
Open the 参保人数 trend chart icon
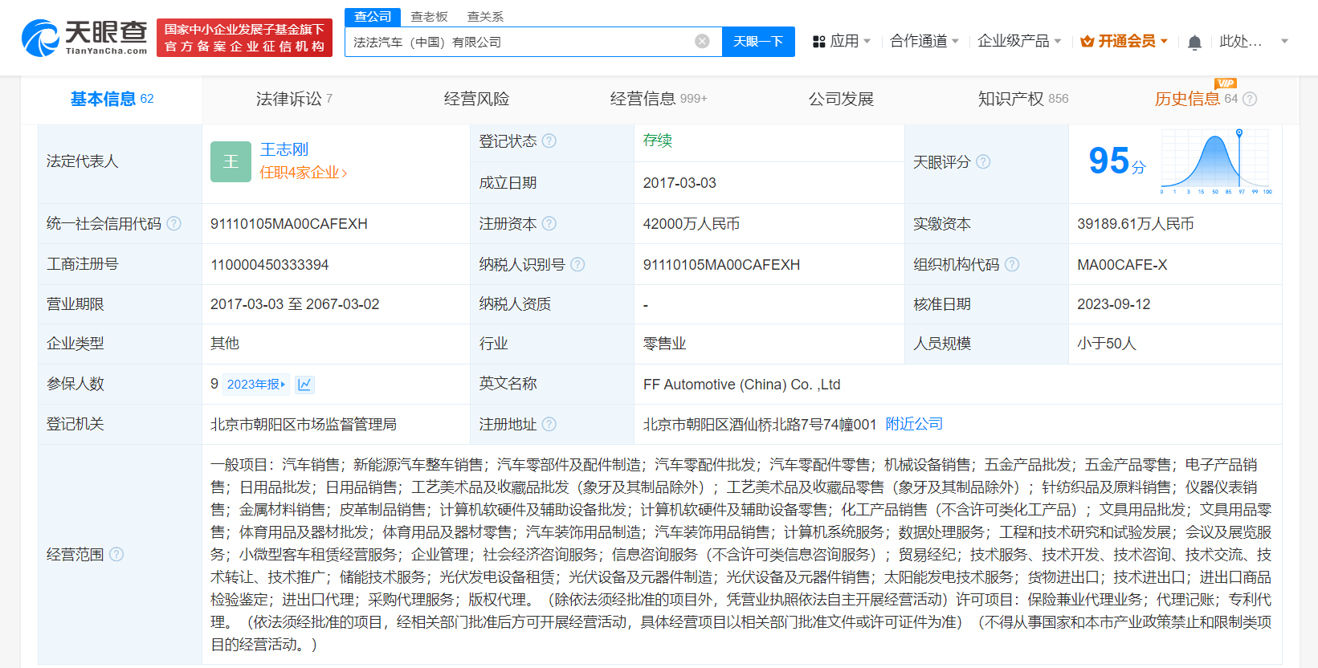[304, 385]
